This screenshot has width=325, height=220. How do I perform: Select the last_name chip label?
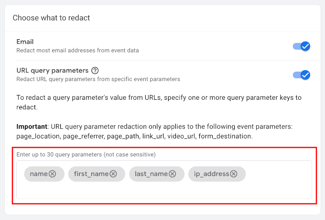pyautogui.click(x=152, y=174)
